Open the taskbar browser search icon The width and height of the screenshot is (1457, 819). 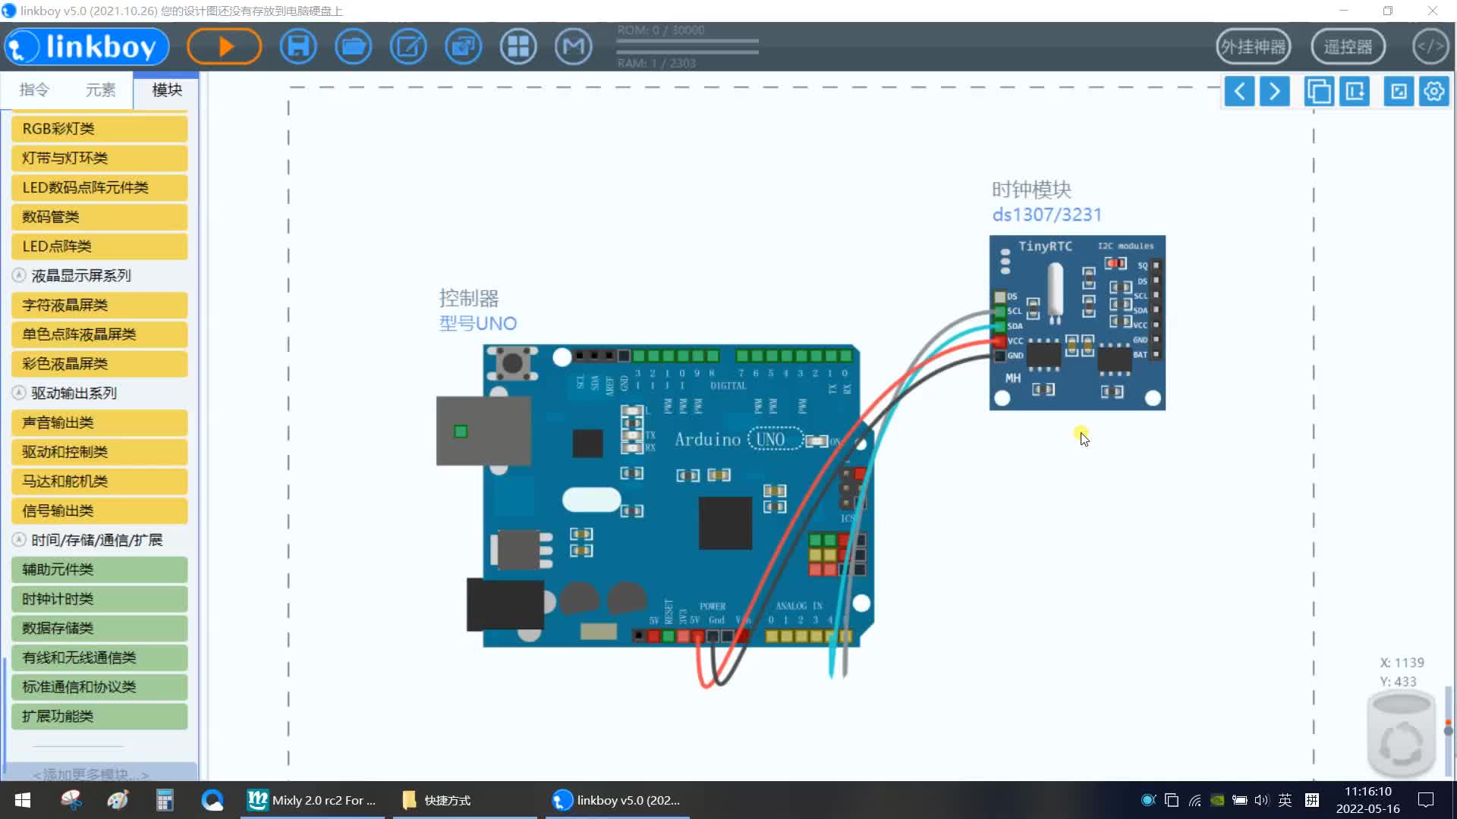(212, 800)
